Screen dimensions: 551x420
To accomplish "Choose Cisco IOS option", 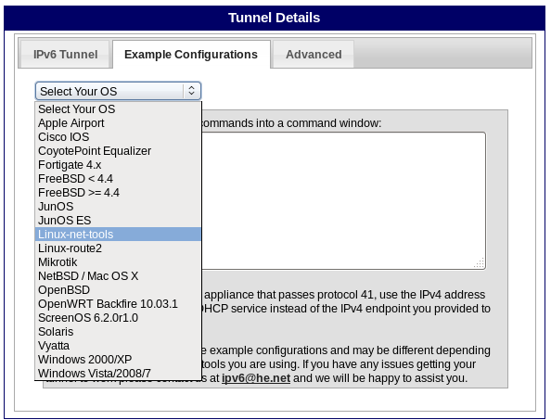I will (x=118, y=137).
